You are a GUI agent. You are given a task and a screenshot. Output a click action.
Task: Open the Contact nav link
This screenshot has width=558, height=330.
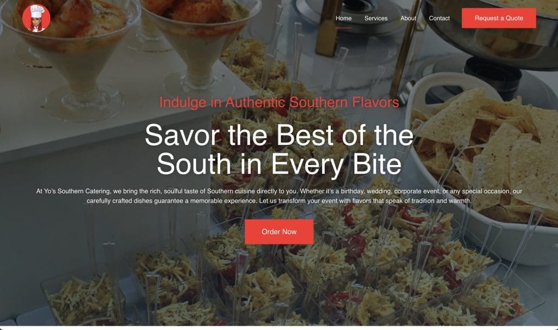click(x=439, y=18)
